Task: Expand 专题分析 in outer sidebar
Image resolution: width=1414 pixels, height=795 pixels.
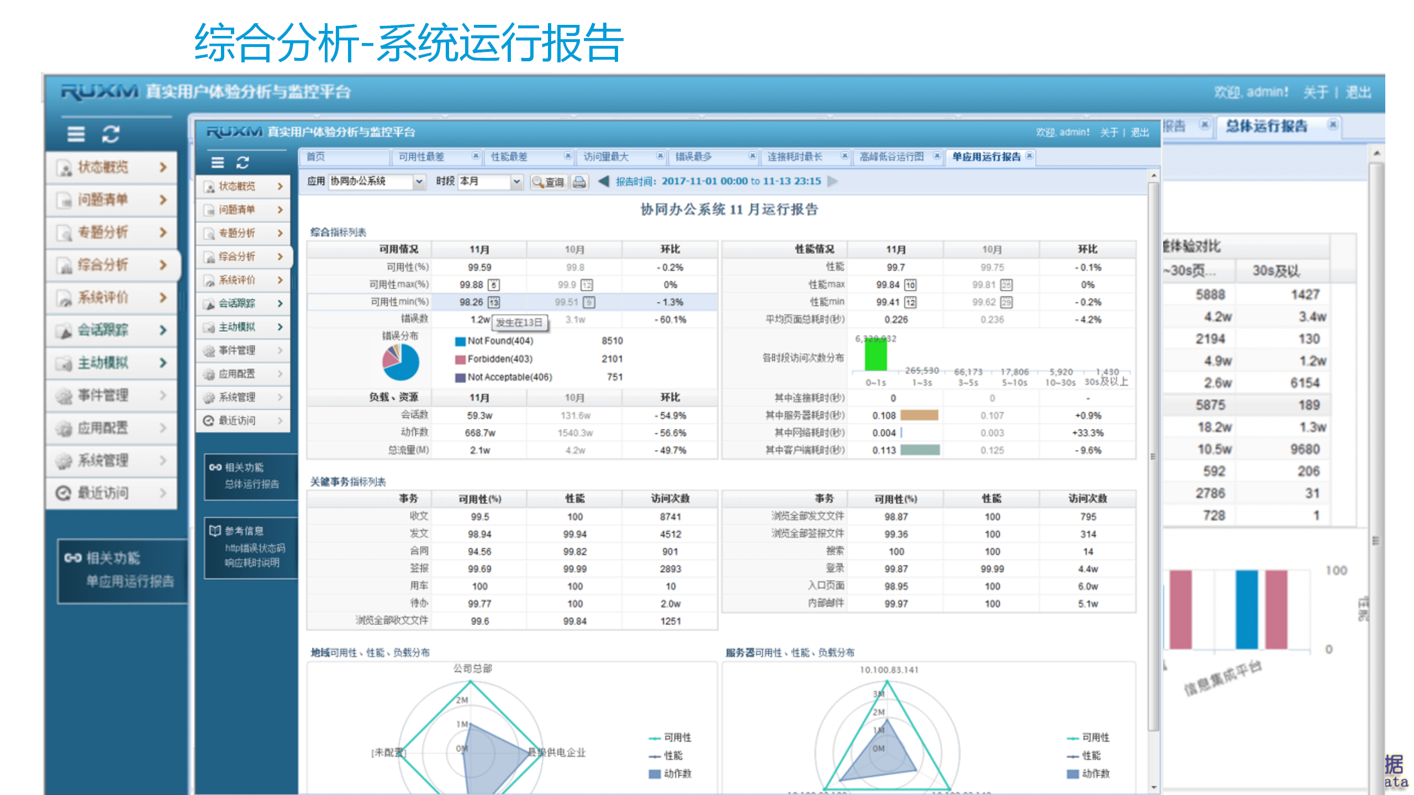Action: (163, 232)
